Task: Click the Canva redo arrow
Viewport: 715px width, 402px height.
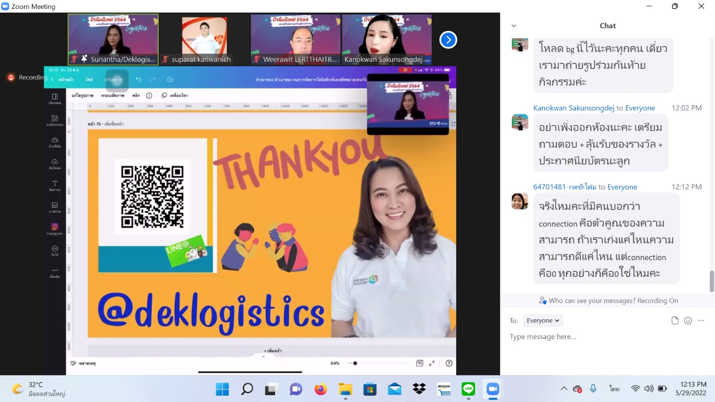Action: tap(153, 80)
